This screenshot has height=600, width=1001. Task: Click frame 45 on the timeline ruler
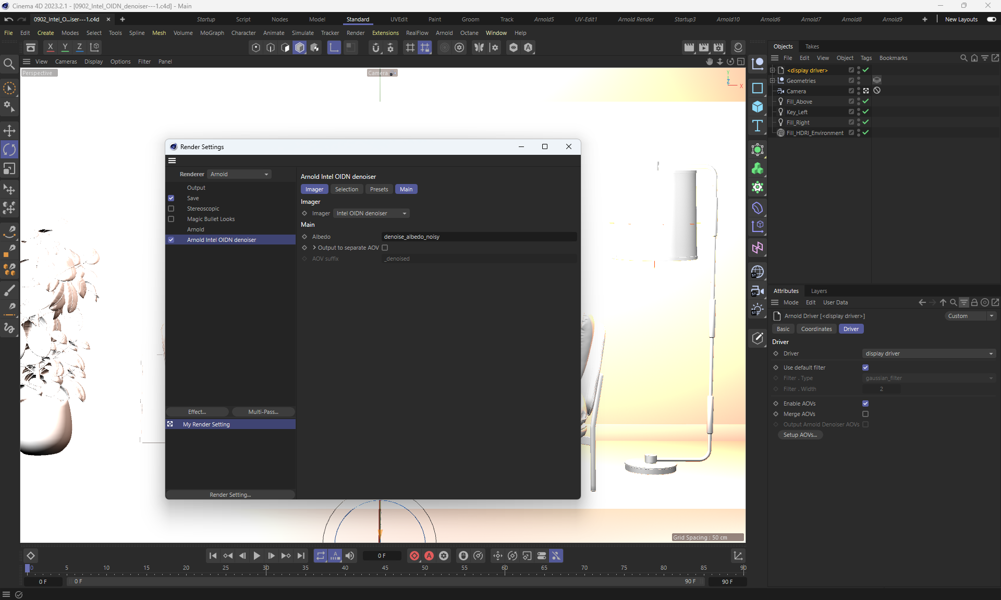[x=385, y=568]
